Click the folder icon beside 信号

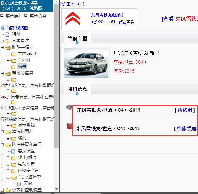14,67
